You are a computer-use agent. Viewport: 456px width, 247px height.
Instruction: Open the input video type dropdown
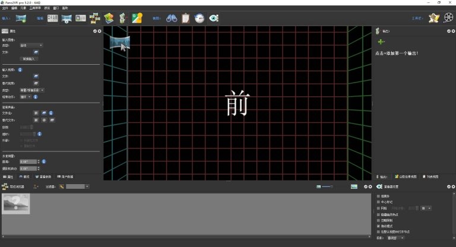31,90
